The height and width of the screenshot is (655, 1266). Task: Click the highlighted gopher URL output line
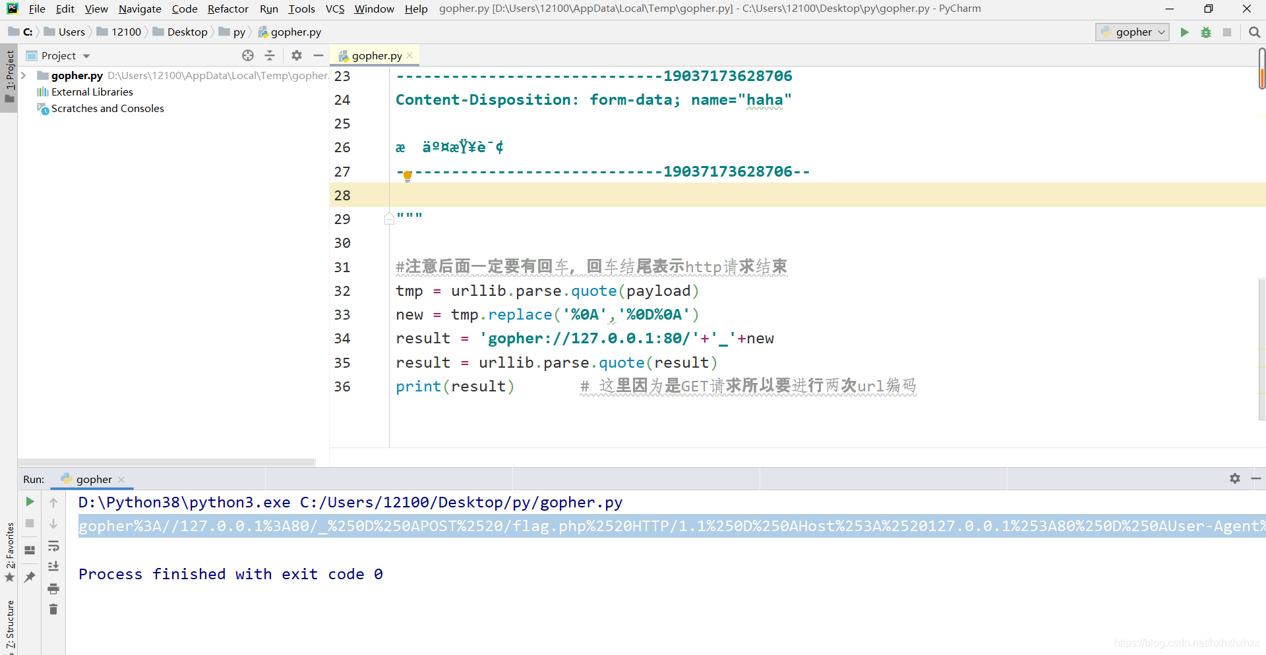671,526
